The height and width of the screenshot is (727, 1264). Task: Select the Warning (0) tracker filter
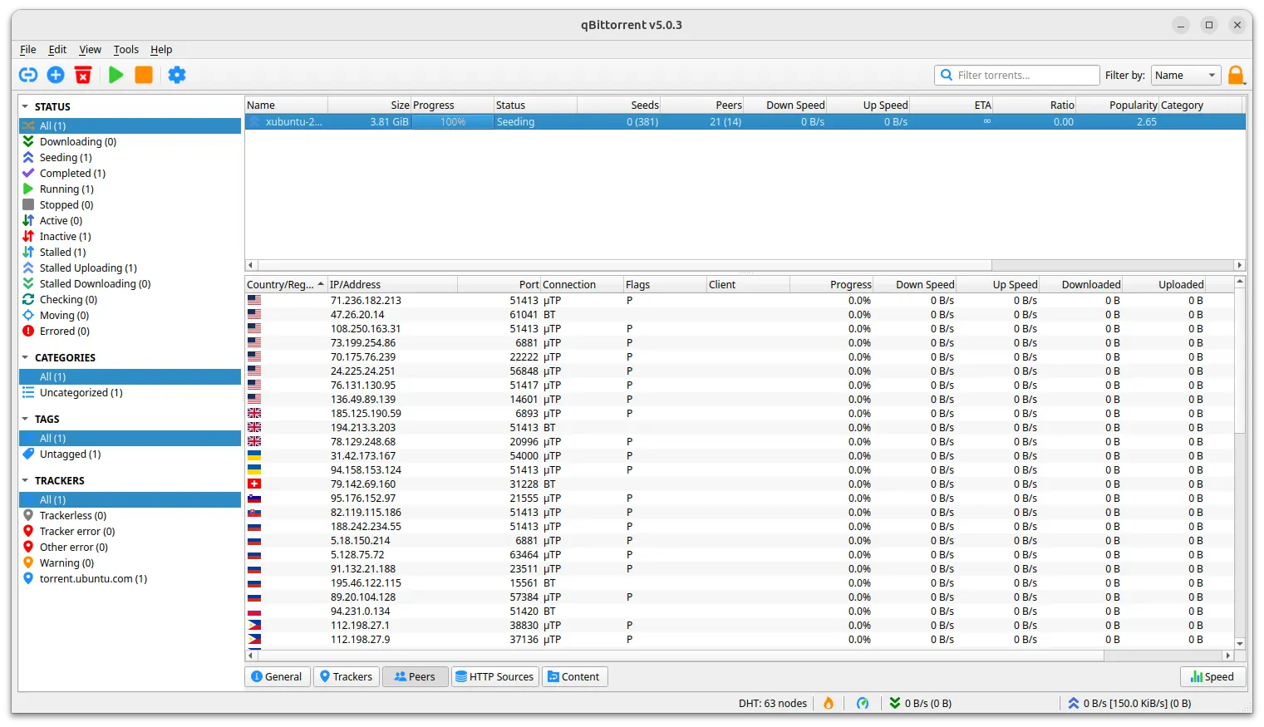pyautogui.click(x=130, y=563)
